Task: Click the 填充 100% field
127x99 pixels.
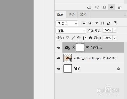Action: pyautogui.click(x=107, y=38)
